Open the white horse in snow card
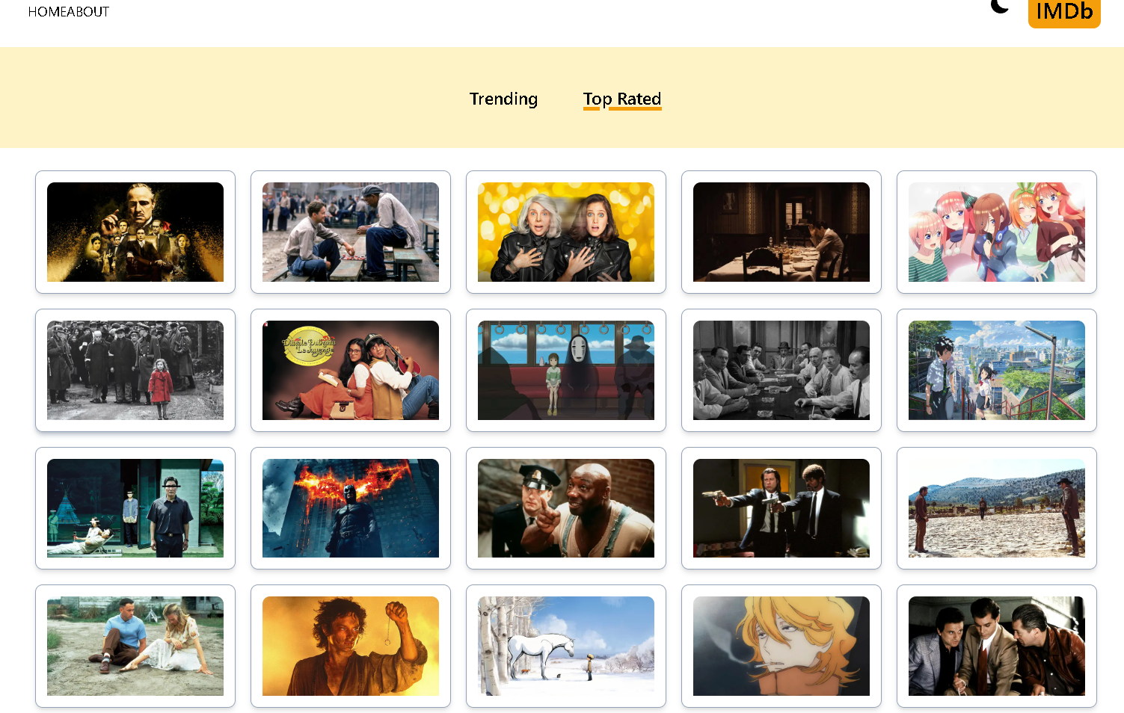 pyautogui.click(x=566, y=646)
